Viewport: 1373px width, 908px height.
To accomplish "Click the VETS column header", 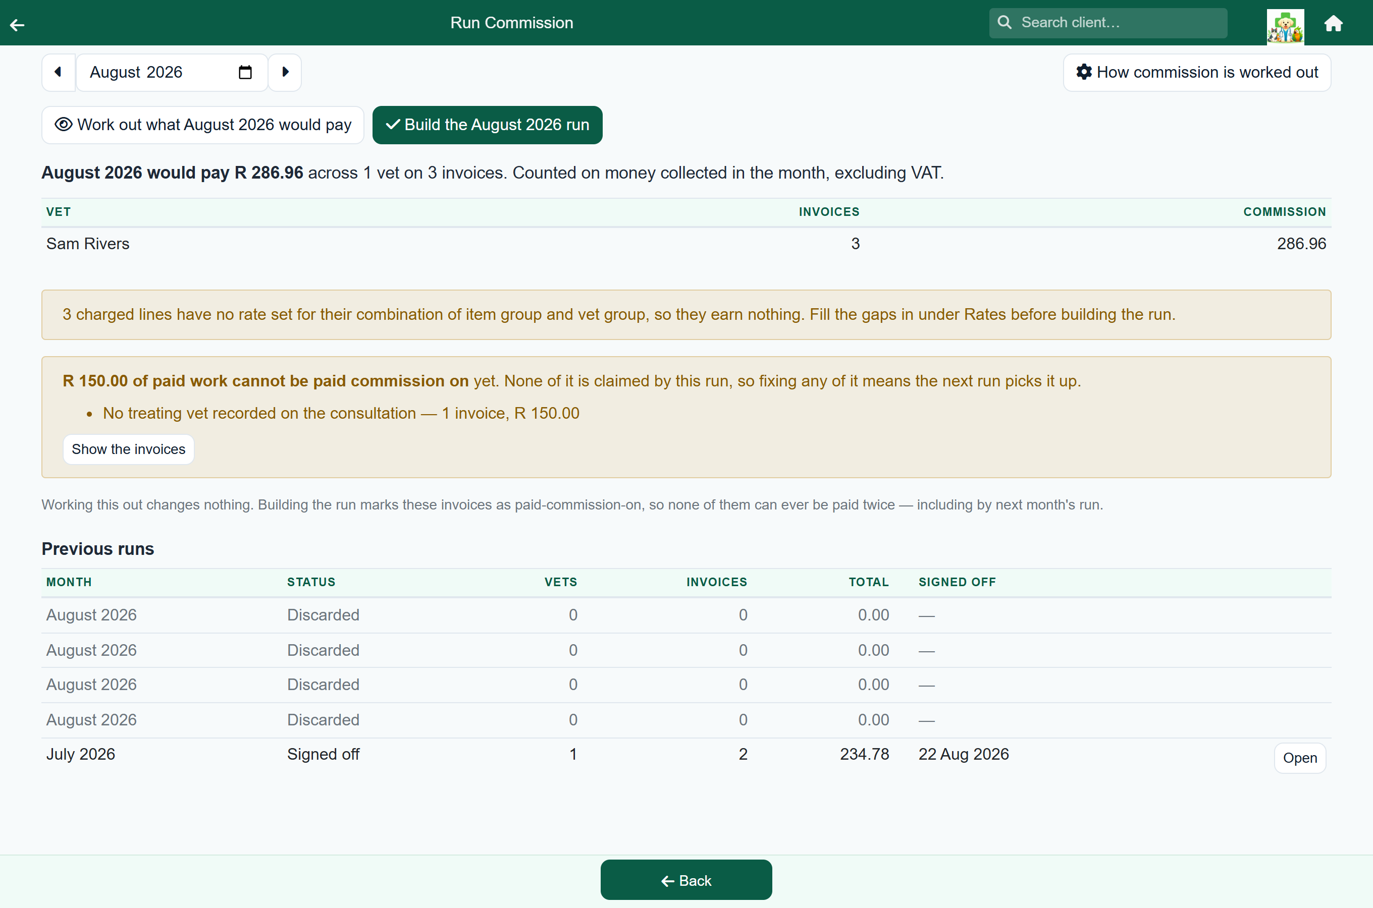I will (561, 582).
